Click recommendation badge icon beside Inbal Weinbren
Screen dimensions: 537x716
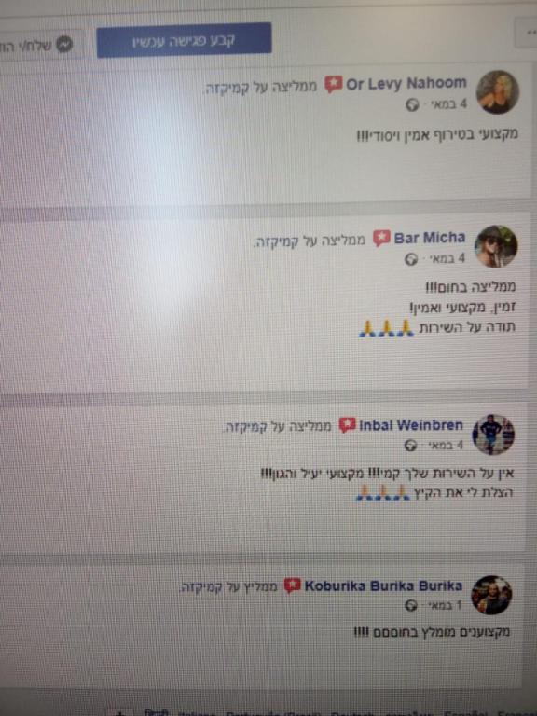click(347, 425)
